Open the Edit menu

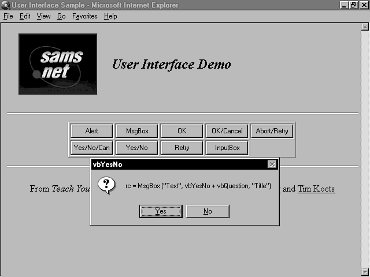point(25,16)
